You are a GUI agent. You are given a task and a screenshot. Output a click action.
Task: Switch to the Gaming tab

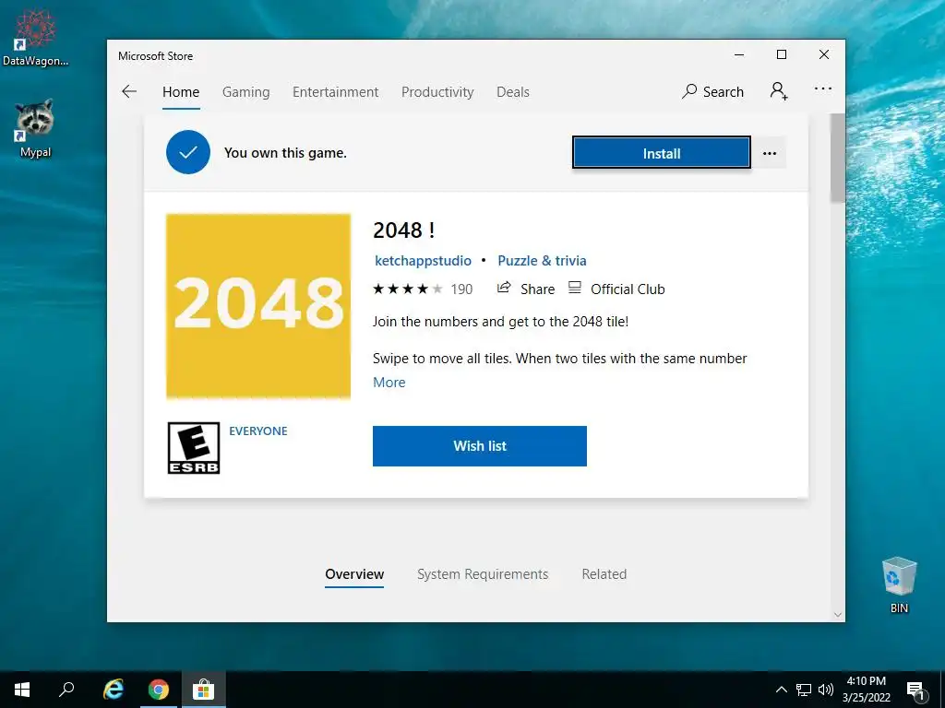click(245, 92)
